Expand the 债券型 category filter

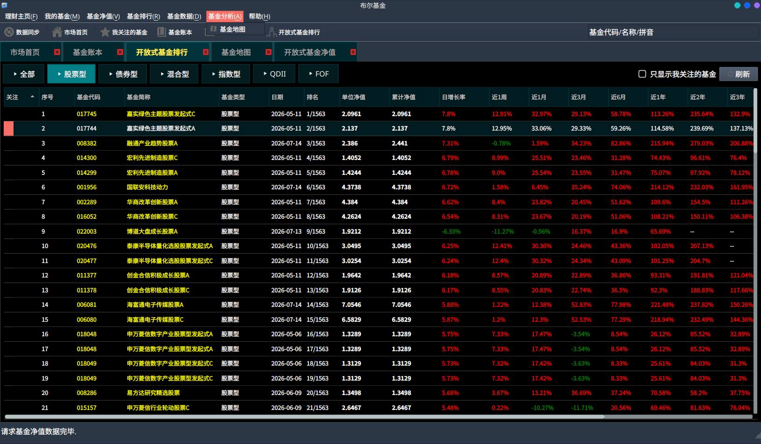pos(123,74)
